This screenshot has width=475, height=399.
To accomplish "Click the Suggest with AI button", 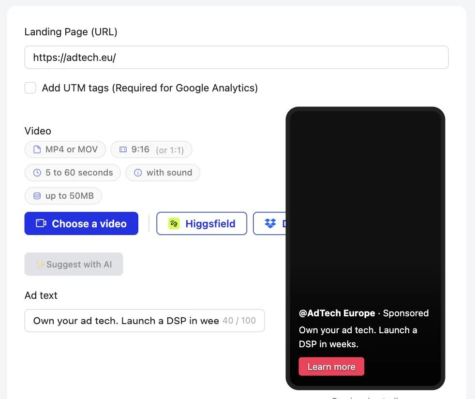I will [74, 264].
